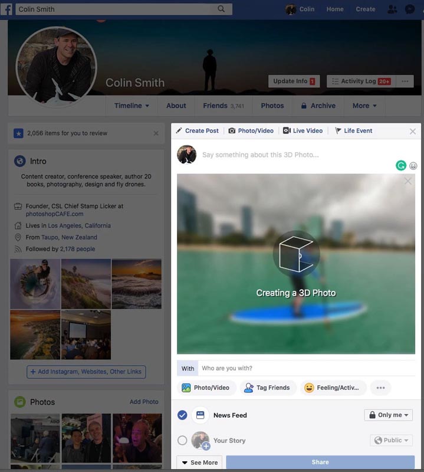Switch to the About tab

tap(176, 106)
